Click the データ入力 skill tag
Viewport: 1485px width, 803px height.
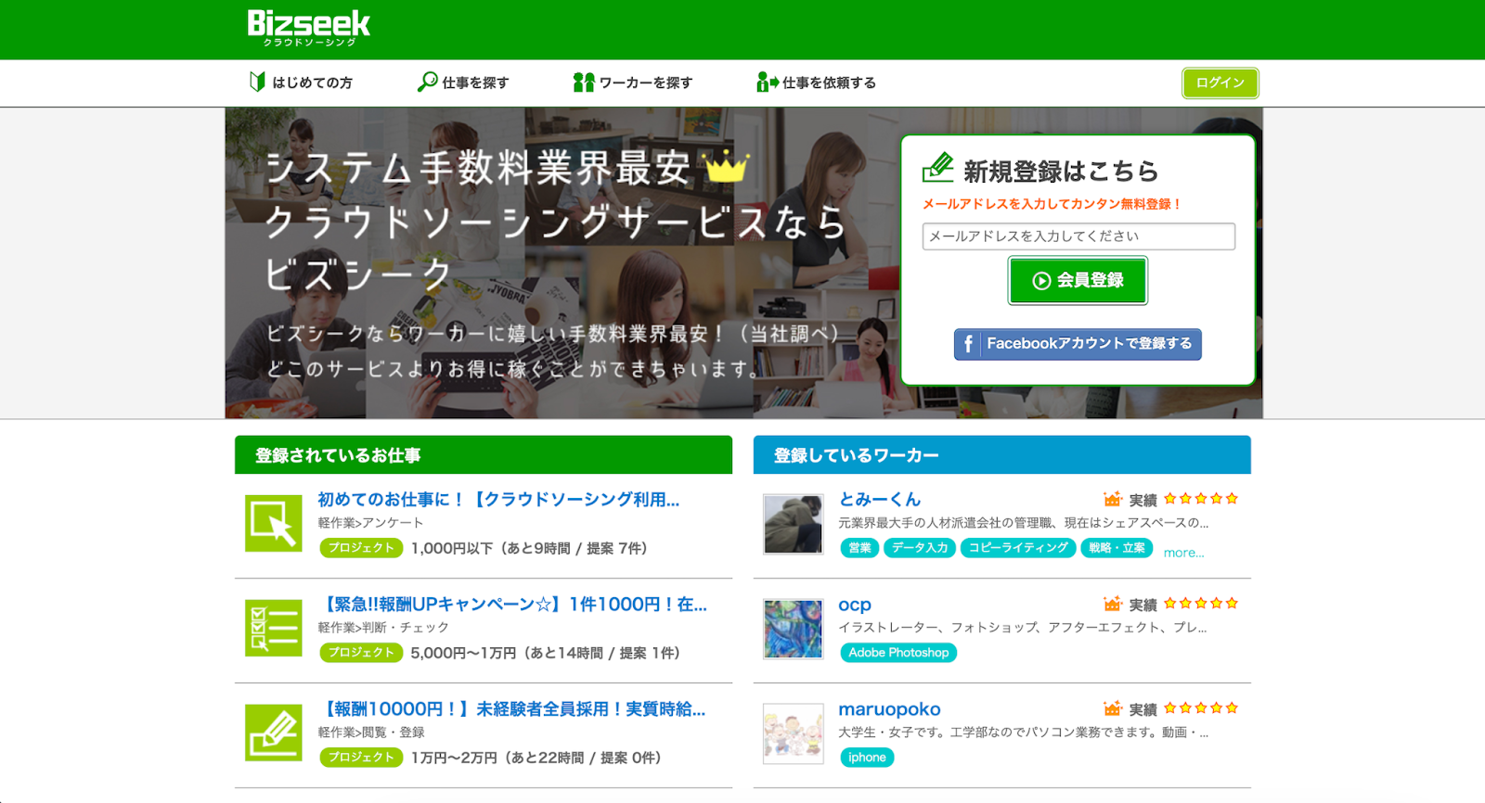pyautogui.click(x=920, y=548)
